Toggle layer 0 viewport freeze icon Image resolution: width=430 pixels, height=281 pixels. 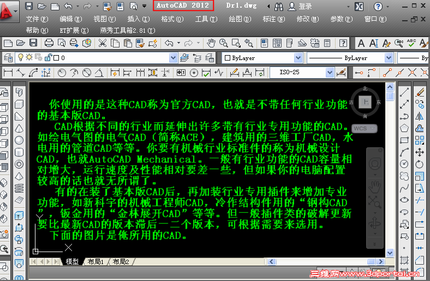tap(39, 58)
